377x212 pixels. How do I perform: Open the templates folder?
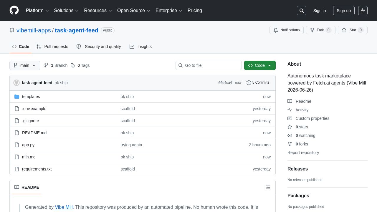31,97
